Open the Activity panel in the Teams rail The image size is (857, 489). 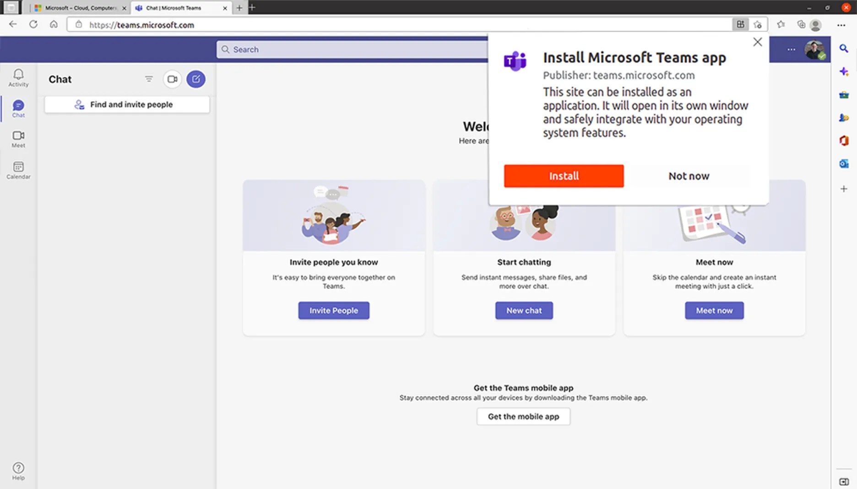pos(18,78)
